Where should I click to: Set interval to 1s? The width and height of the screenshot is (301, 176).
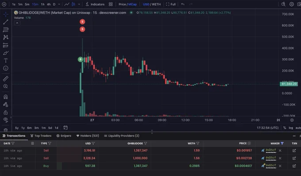(14, 4)
